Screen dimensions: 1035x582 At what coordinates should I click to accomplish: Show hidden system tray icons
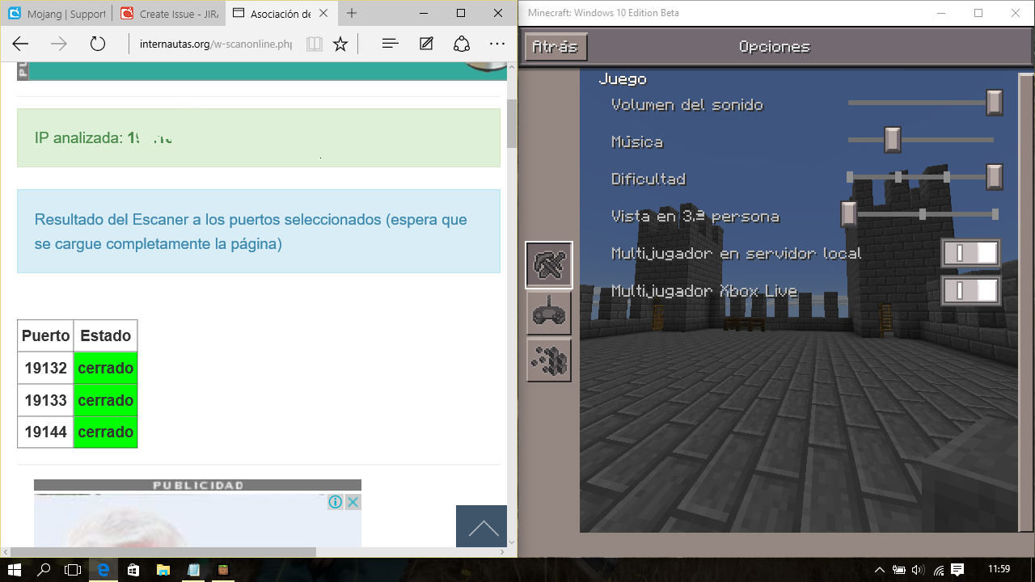pyautogui.click(x=880, y=570)
